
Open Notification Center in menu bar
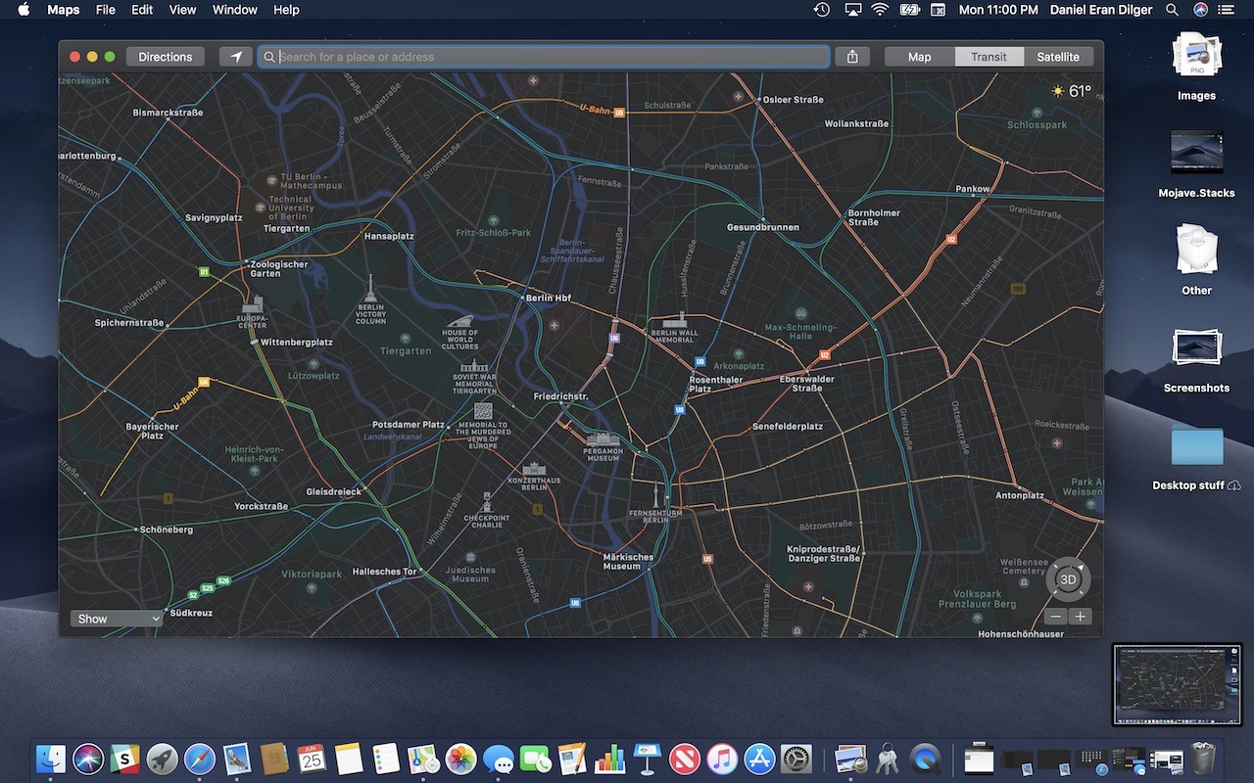[1228, 10]
